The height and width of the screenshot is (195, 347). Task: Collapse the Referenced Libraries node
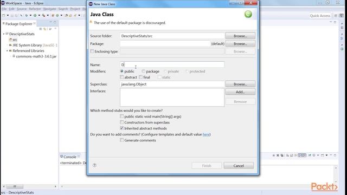(7, 50)
